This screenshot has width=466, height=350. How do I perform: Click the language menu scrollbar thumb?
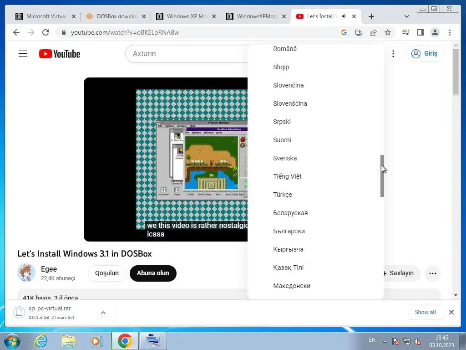click(382, 176)
